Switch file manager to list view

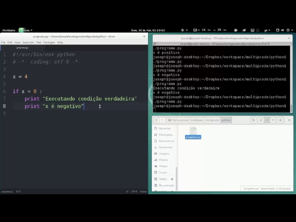point(261,120)
